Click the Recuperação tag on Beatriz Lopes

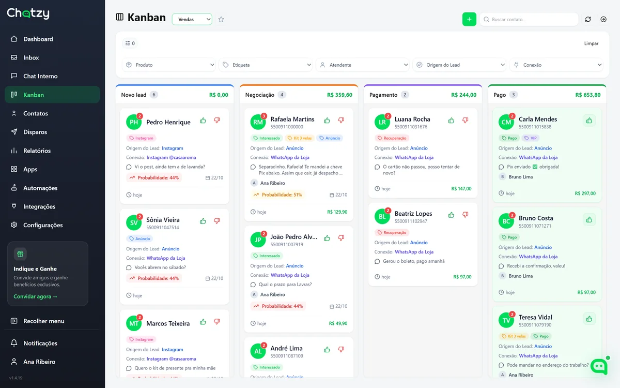coord(392,233)
